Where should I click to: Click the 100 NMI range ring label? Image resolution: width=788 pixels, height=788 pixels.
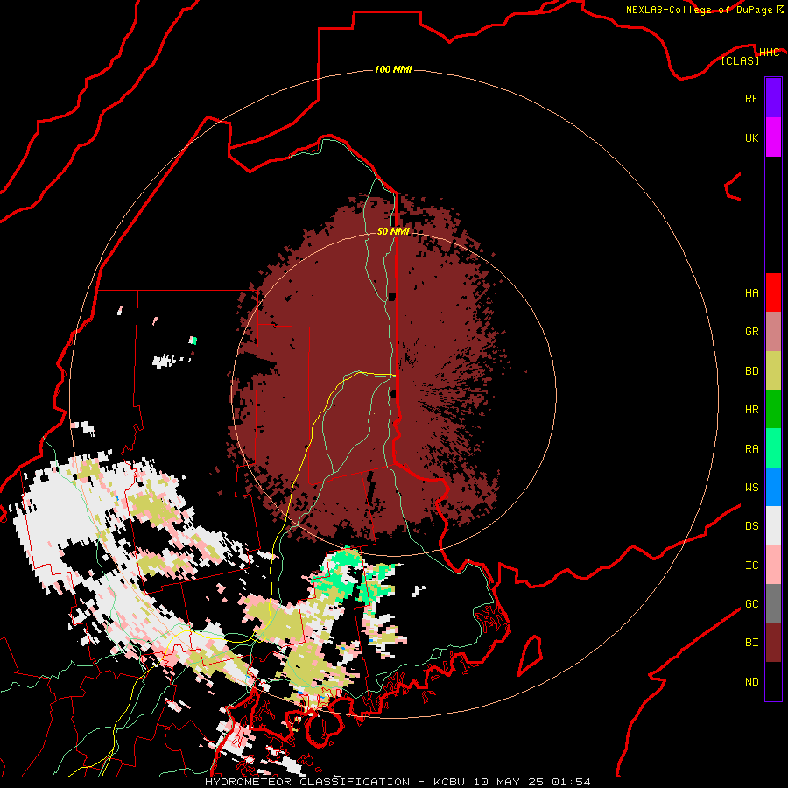(393, 69)
